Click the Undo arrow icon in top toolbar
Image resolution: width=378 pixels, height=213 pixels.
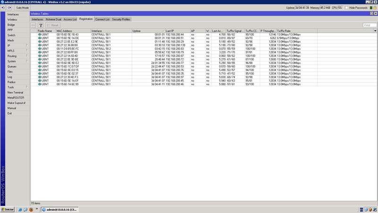3,8
